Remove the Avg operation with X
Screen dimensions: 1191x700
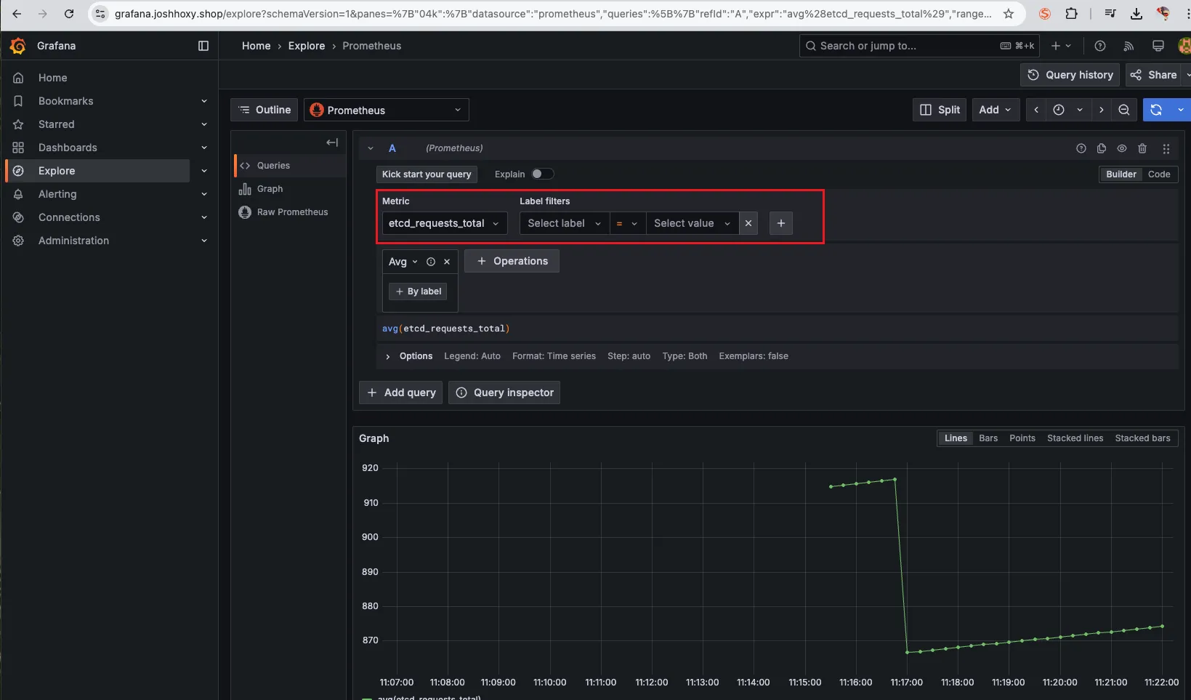pyautogui.click(x=447, y=262)
